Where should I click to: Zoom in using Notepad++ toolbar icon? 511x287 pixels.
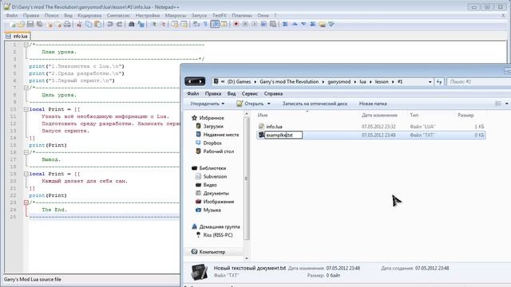(x=153, y=24)
